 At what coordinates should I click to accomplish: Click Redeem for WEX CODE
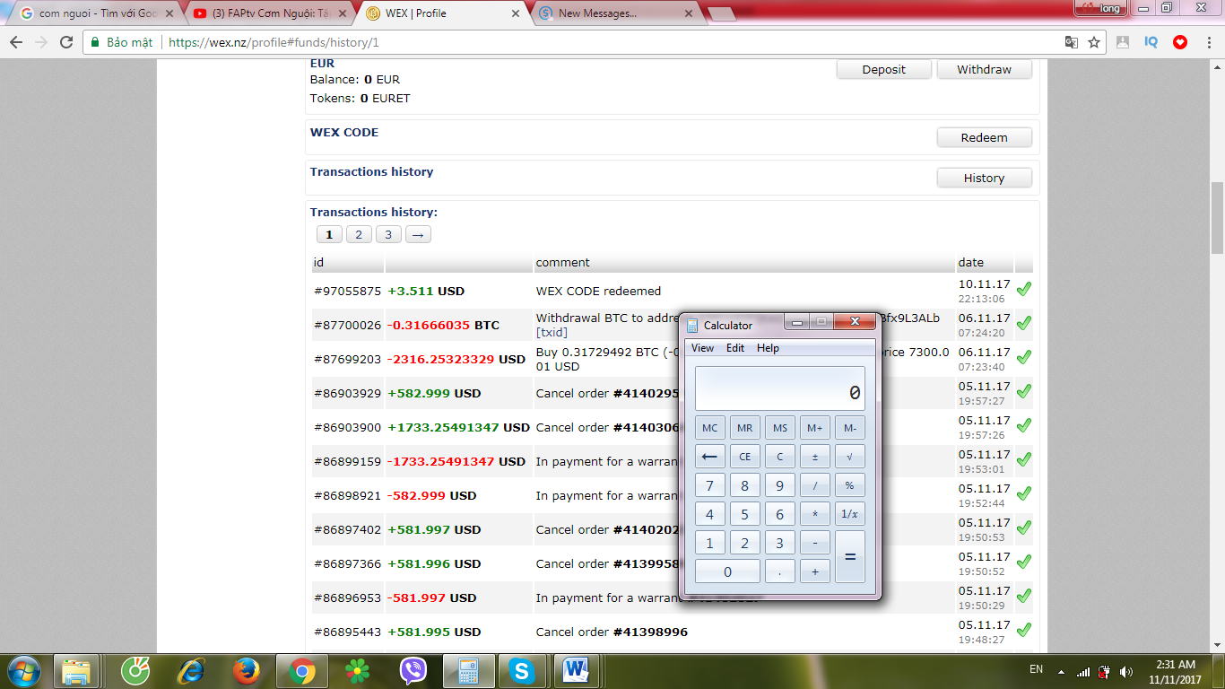(984, 138)
